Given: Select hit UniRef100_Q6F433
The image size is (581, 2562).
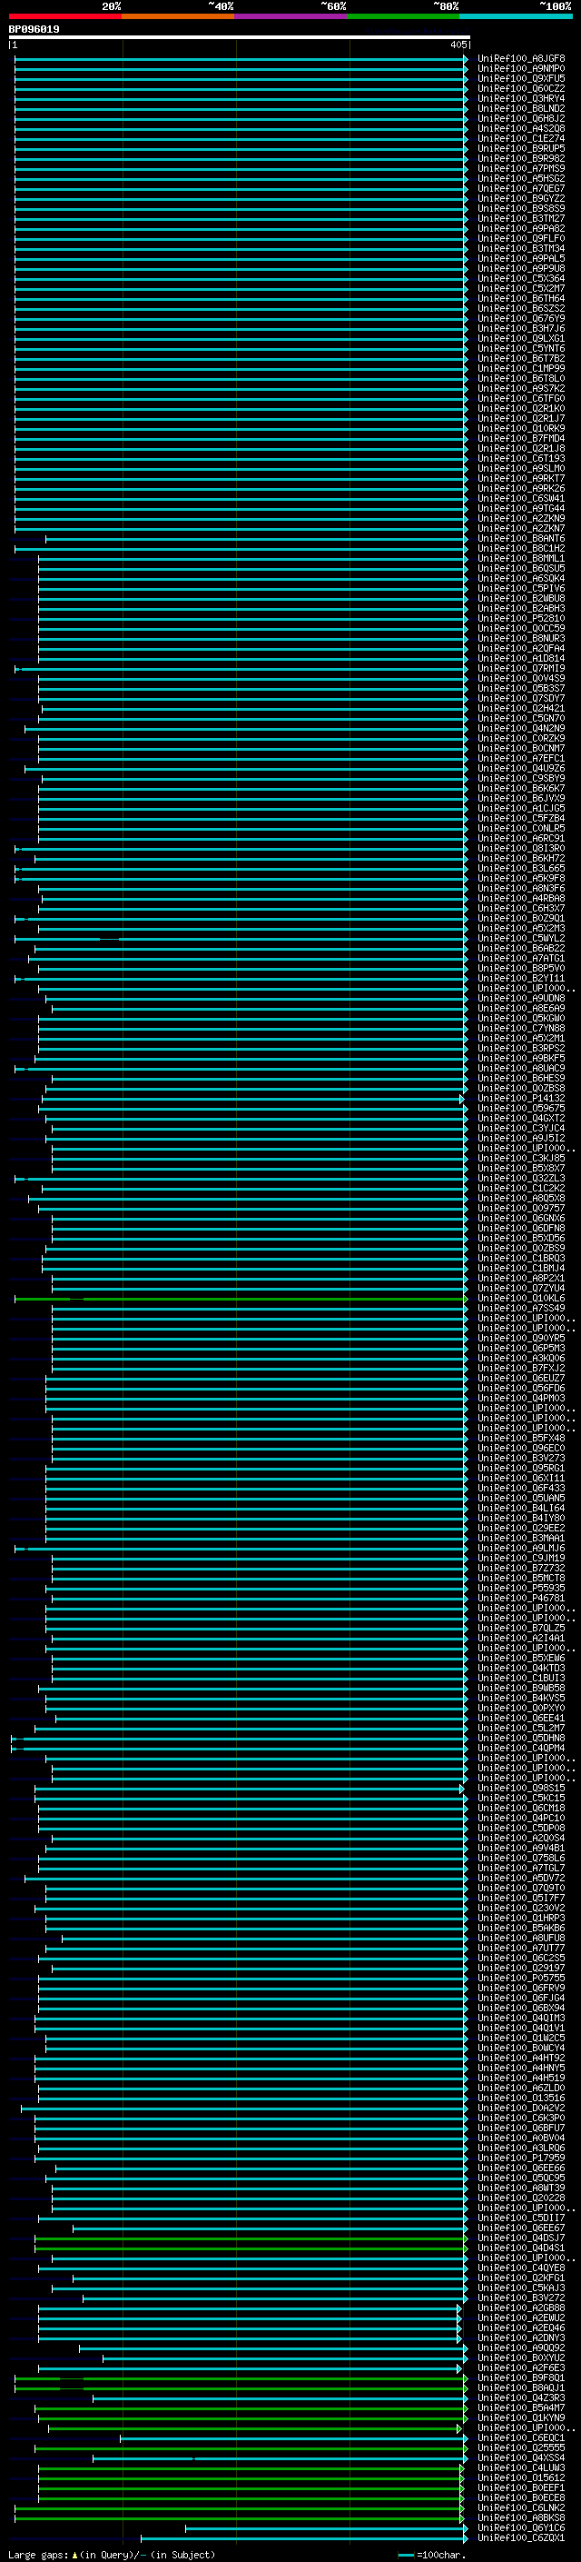Looking at the screenshot, I should [521, 1488].
